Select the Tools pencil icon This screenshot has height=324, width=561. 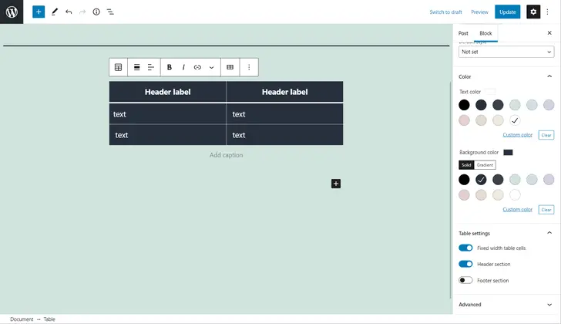tap(55, 12)
